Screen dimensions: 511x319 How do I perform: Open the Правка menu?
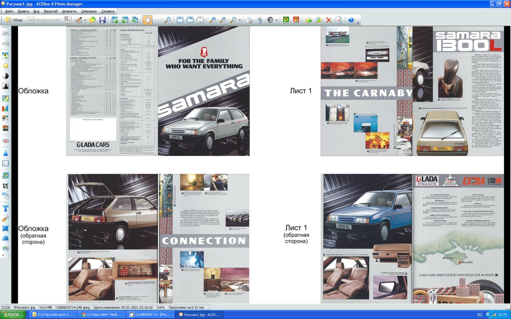tap(23, 11)
